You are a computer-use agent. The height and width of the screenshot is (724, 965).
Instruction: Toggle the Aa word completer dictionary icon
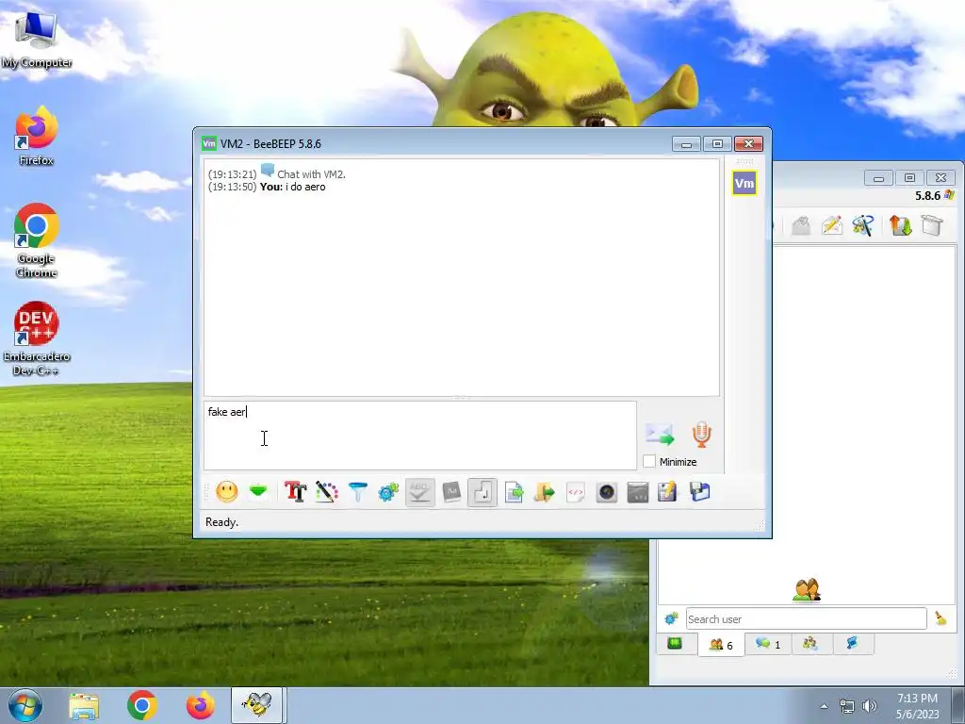point(451,492)
